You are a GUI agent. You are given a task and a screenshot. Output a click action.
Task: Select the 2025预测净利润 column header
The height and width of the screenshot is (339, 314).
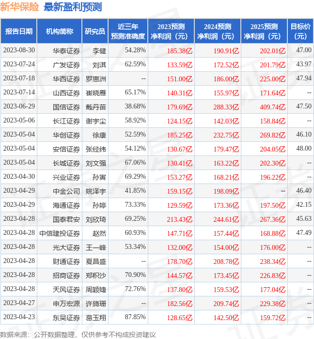(264, 31)
